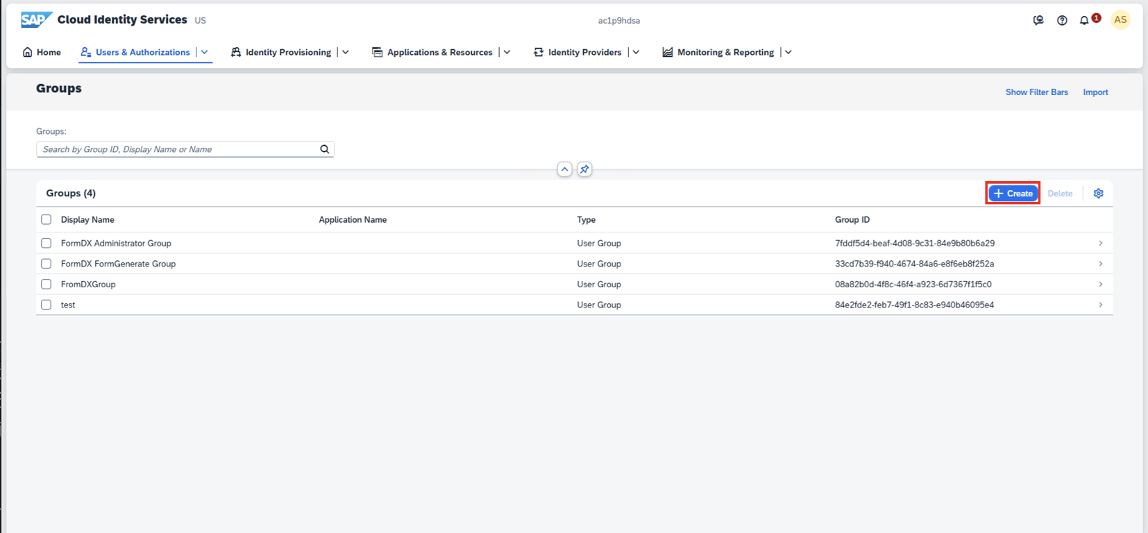Image resolution: width=1148 pixels, height=533 pixels.
Task: Open the AS user profile avatar
Action: (x=1120, y=20)
